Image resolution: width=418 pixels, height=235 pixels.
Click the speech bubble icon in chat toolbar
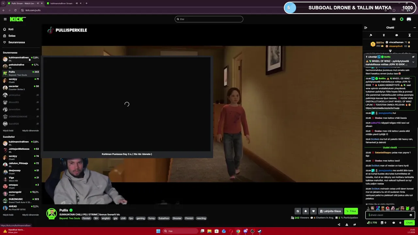coord(396,35)
